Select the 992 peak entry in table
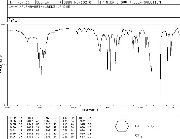The height and width of the screenshot is (139, 180). click(86, 121)
